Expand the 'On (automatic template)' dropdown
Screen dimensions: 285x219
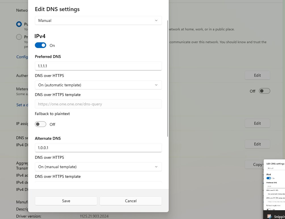tap(98, 85)
